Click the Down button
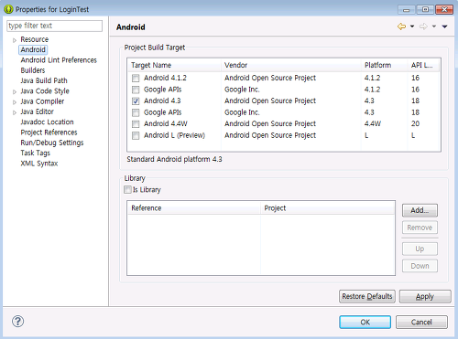The width and height of the screenshot is (458, 339). point(420,266)
